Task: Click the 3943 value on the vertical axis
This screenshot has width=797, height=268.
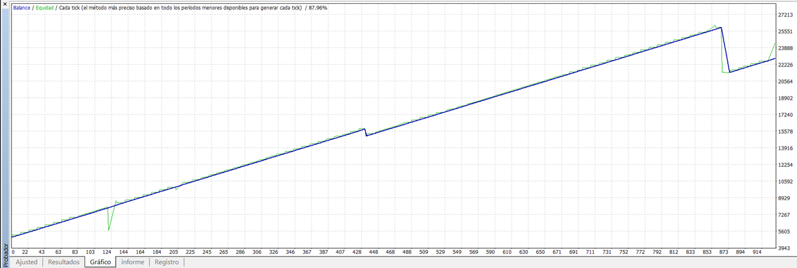Action: [x=785, y=248]
